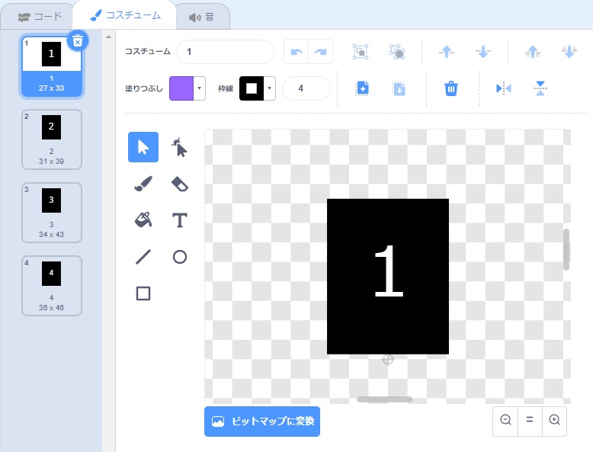The height and width of the screenshot is (452, 593).
Task: Select the Circle tool
Action: point(180,257)
